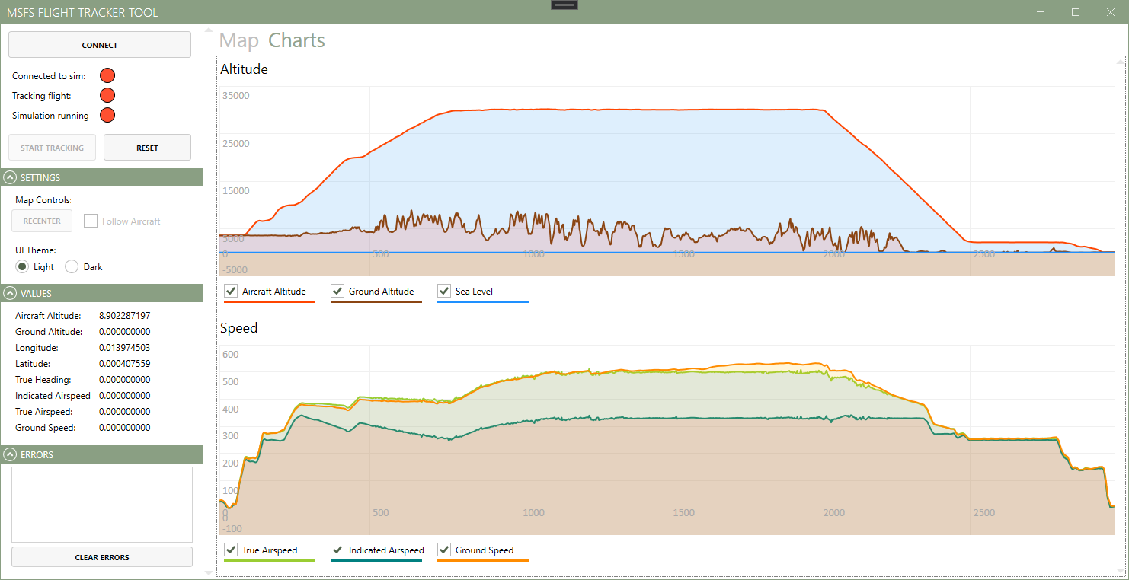Click the RECENTER map button
Image resolution: width=1129 pixels, height=580 pixels.
tap(42, 221)
